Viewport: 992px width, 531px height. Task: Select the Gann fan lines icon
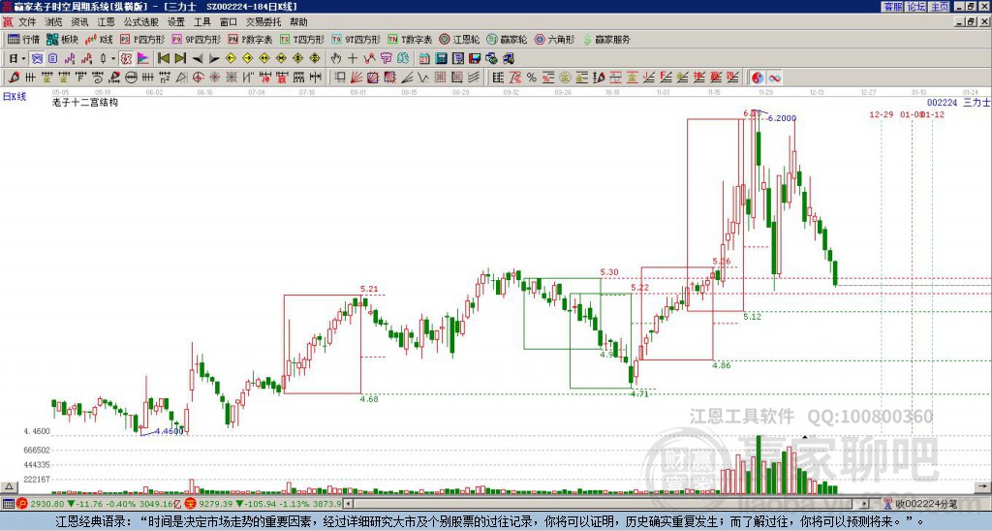pyautogui.click(x=356, y=78)
